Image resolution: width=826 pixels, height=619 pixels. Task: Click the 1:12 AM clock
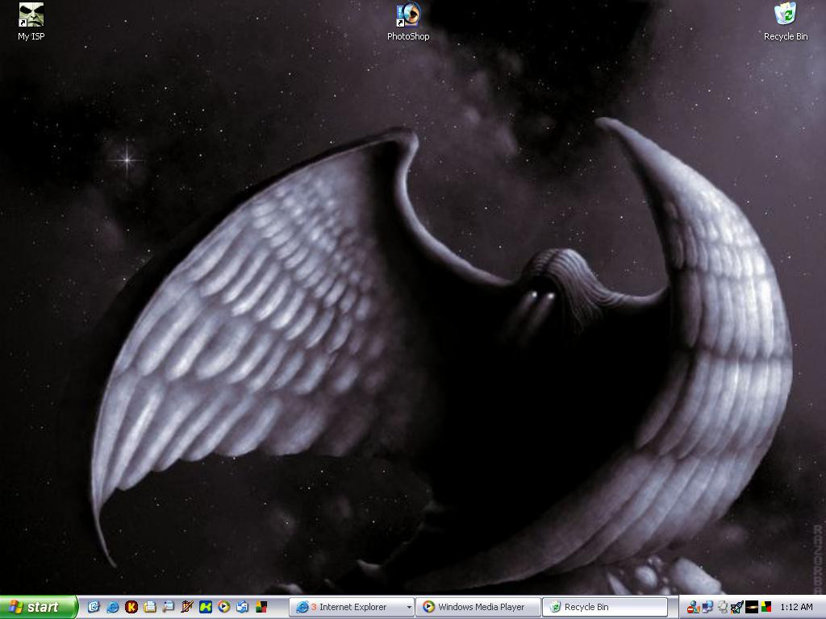click(x=796, y=607)
